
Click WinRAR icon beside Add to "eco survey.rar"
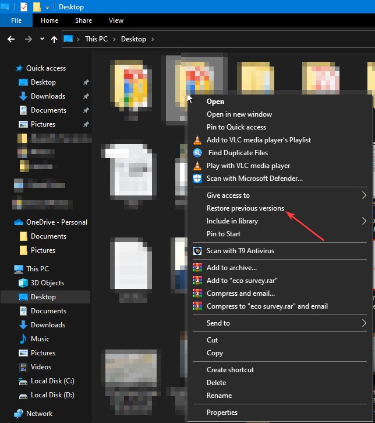tap(197, 281)
